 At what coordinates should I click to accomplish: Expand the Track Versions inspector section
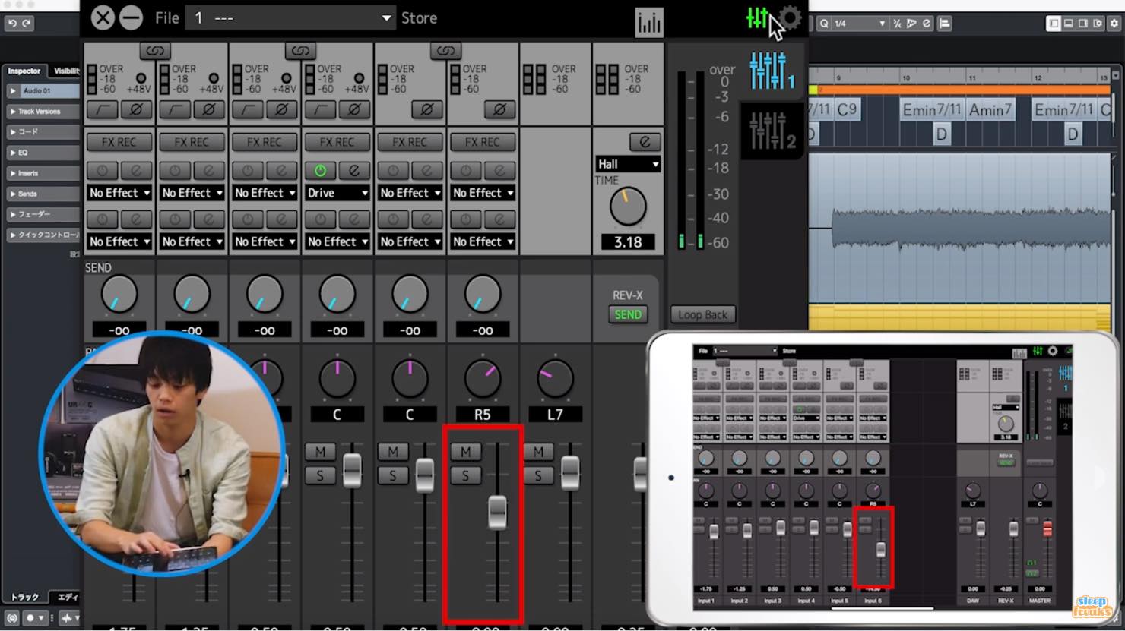(x=43, y=112)
